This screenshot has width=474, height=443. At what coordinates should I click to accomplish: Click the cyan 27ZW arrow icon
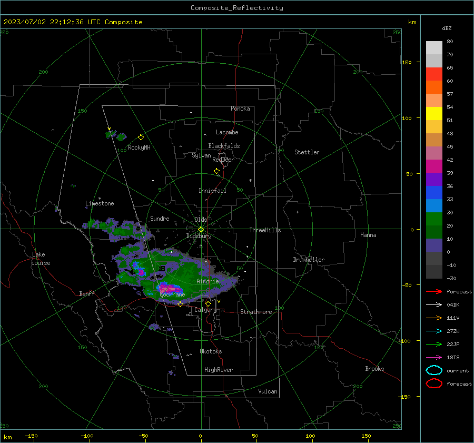434,331
